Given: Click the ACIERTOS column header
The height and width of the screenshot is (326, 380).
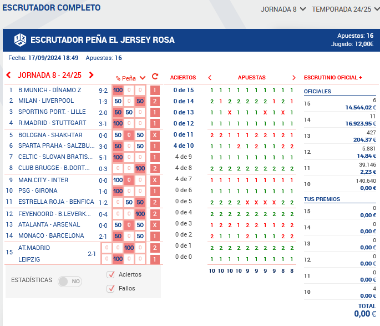Looking at the screenshot, I should 183,78.
